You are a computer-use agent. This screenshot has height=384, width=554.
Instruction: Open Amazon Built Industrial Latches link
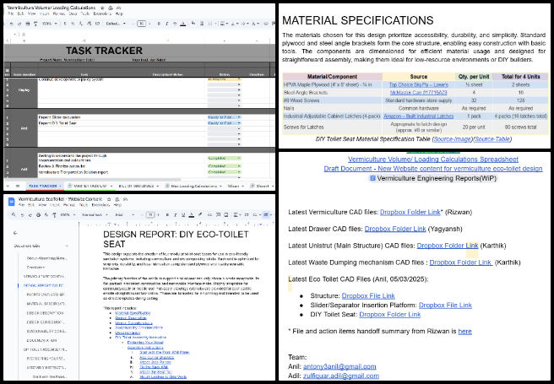[x=418, y=116]
